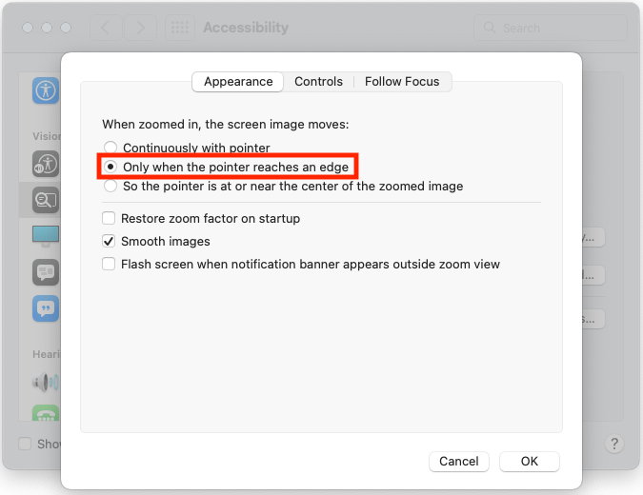Select the Spoken Content icon
The height and width of the screenshot is (495, 643).
pyautogui.click(x=45, y=272)
